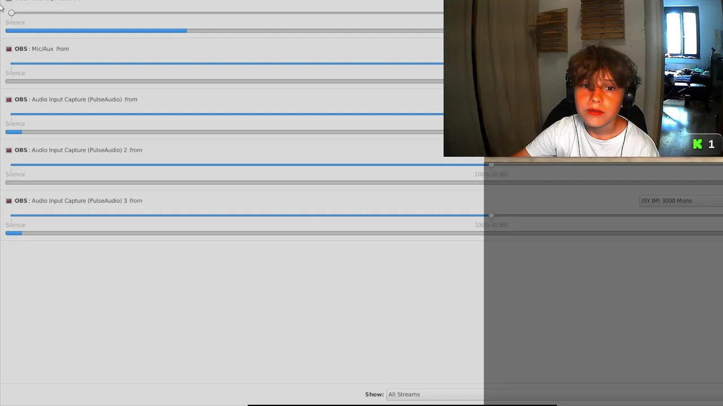Click the Audio Input Capture (PulseAudio) volume slider track

[227, 114]
